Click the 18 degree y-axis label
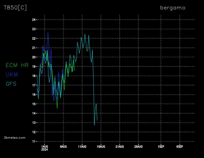 tap(34, 76)
